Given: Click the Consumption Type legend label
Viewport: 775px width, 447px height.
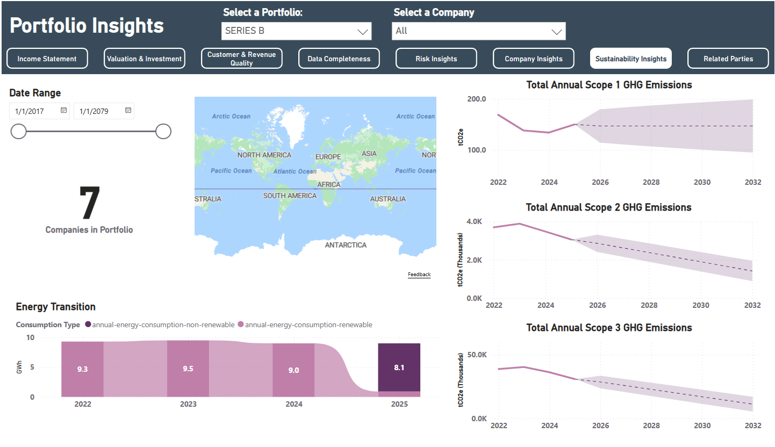Looking at the screenshot, I should click(48, 325).
